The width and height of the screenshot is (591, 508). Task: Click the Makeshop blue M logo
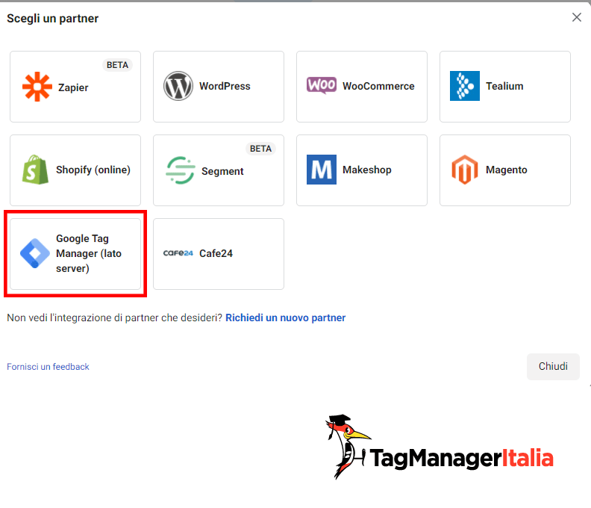pyautogui.click(x=322, y=170)
